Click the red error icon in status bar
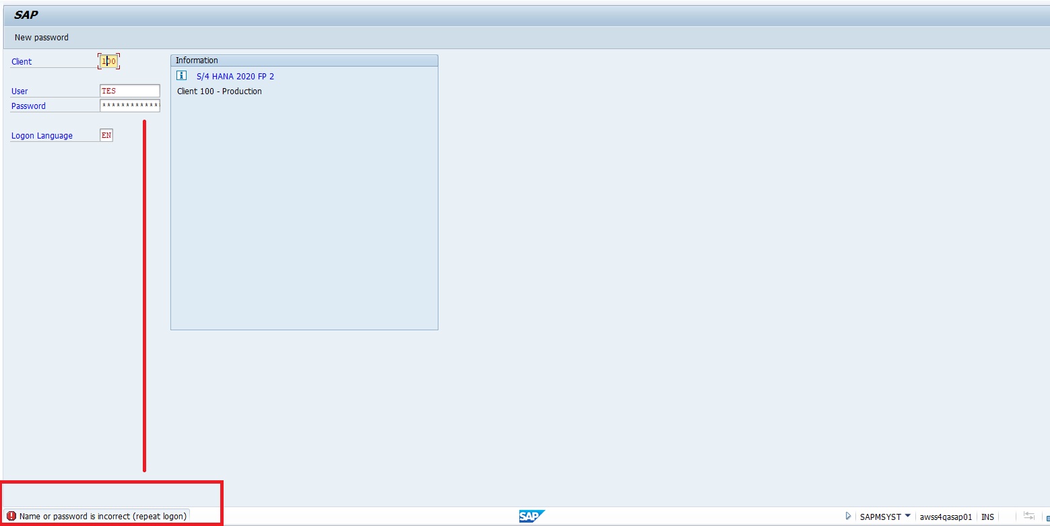The image size is (1050, 526). point(11,517)
